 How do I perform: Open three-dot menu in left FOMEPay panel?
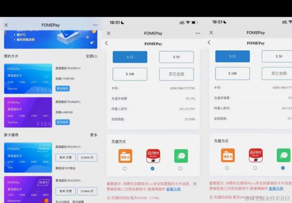click(x=95, y=25)
